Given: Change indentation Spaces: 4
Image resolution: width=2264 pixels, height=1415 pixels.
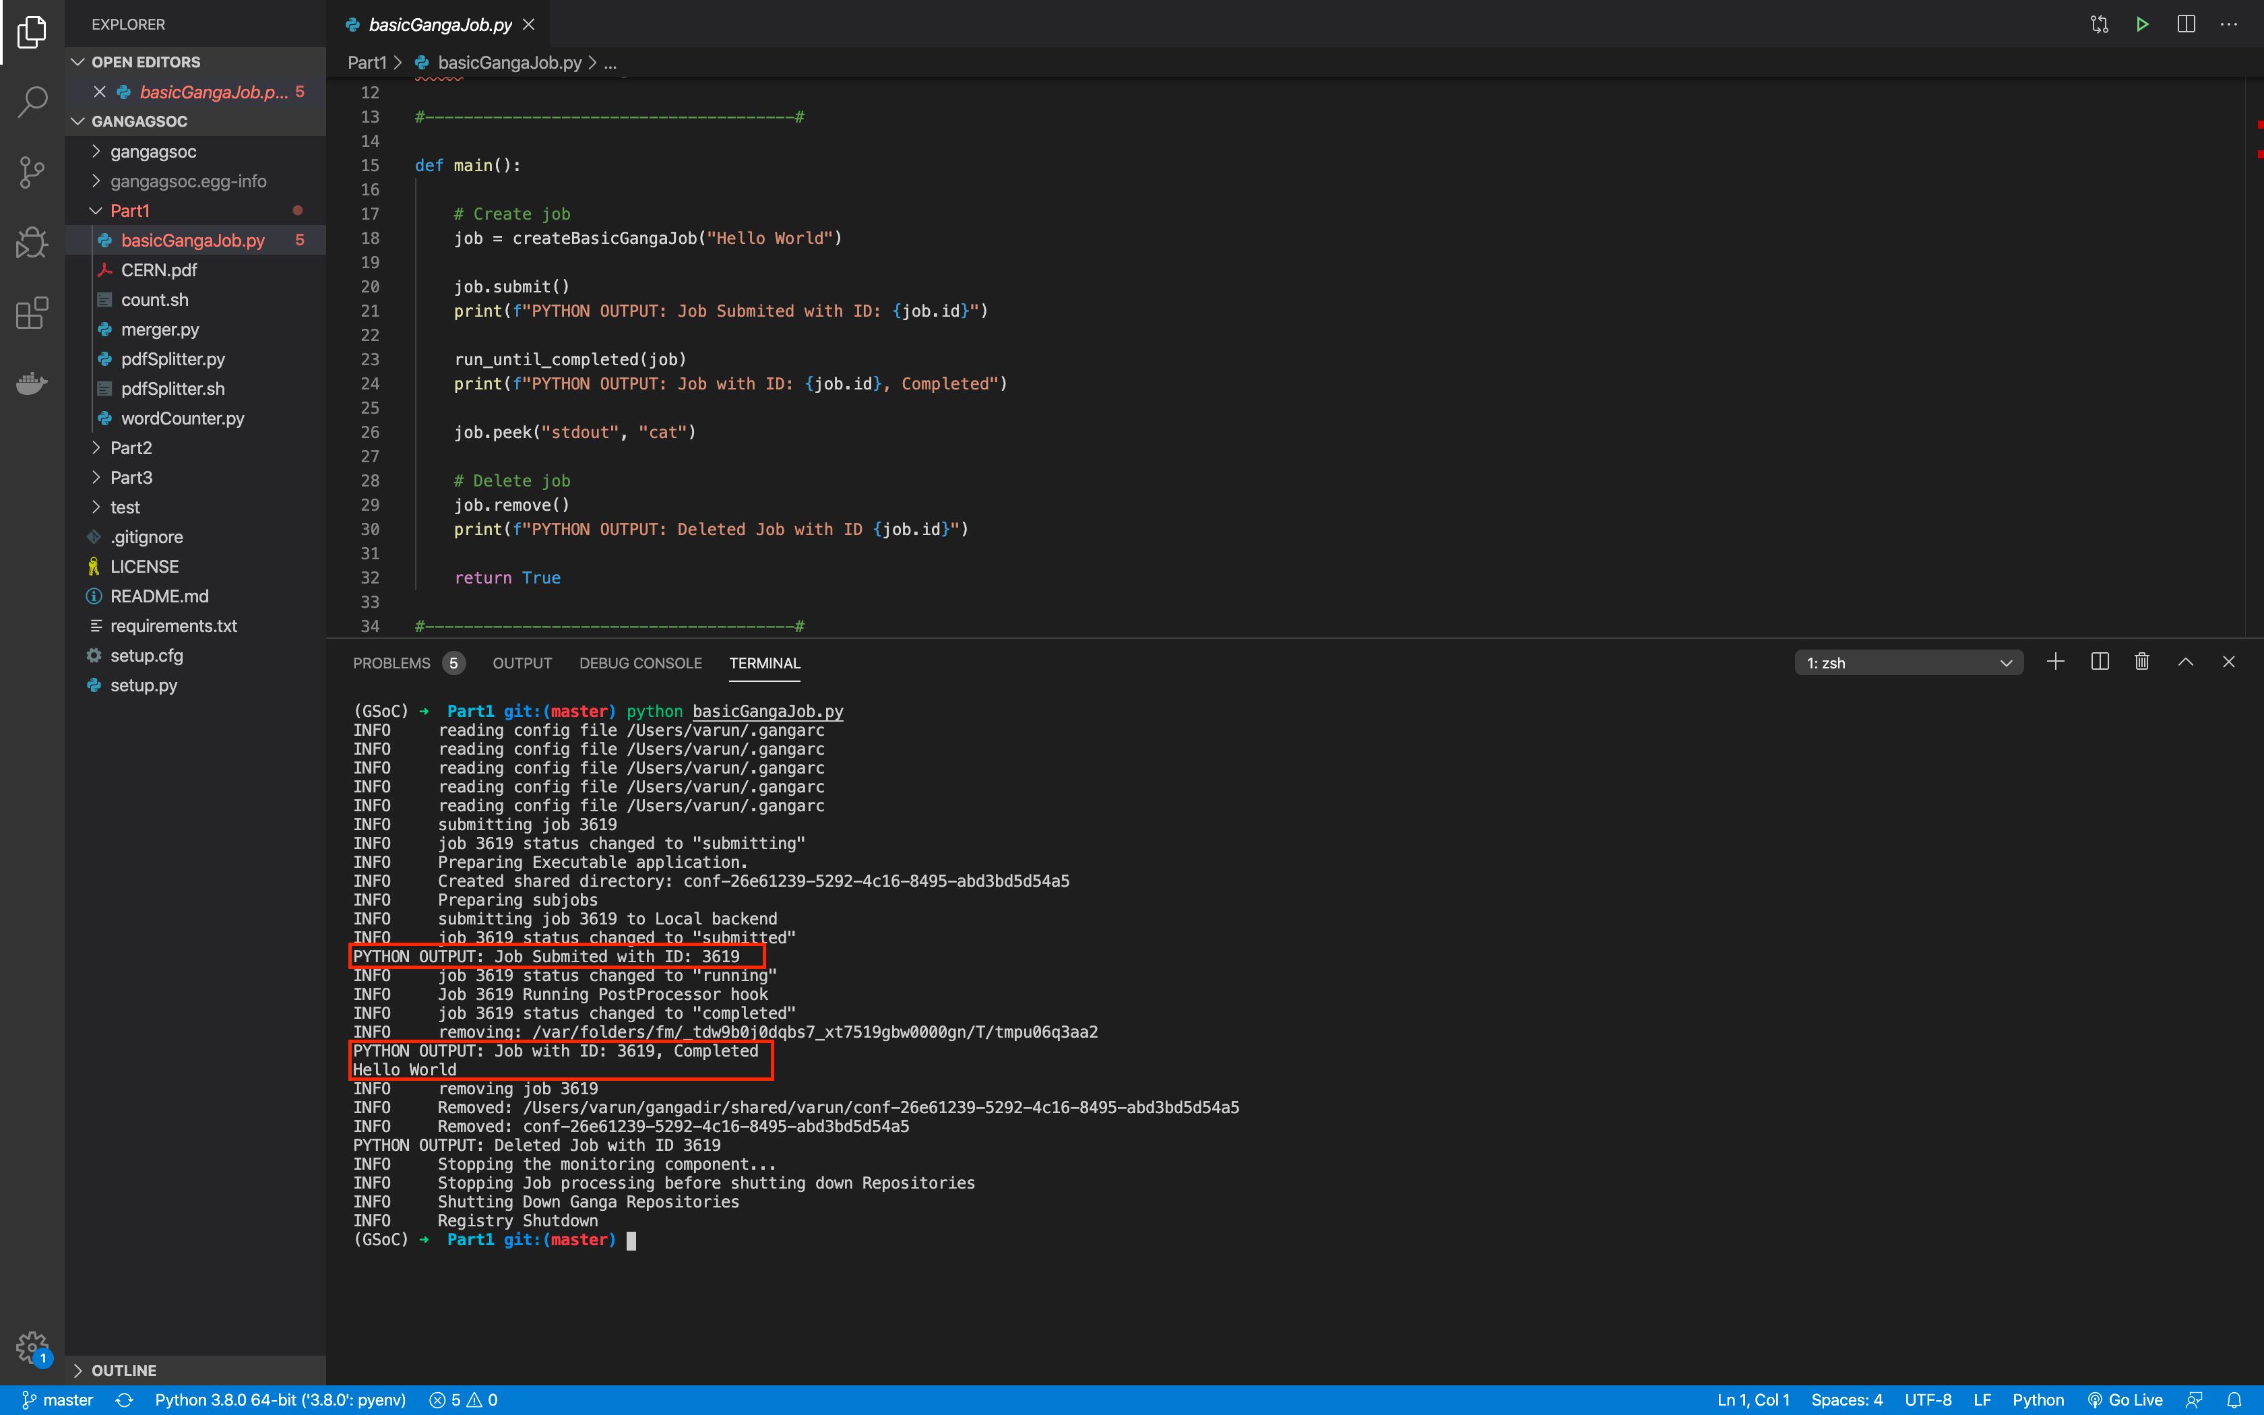Looking at the screenshot, I should tap(1846, 1400).
